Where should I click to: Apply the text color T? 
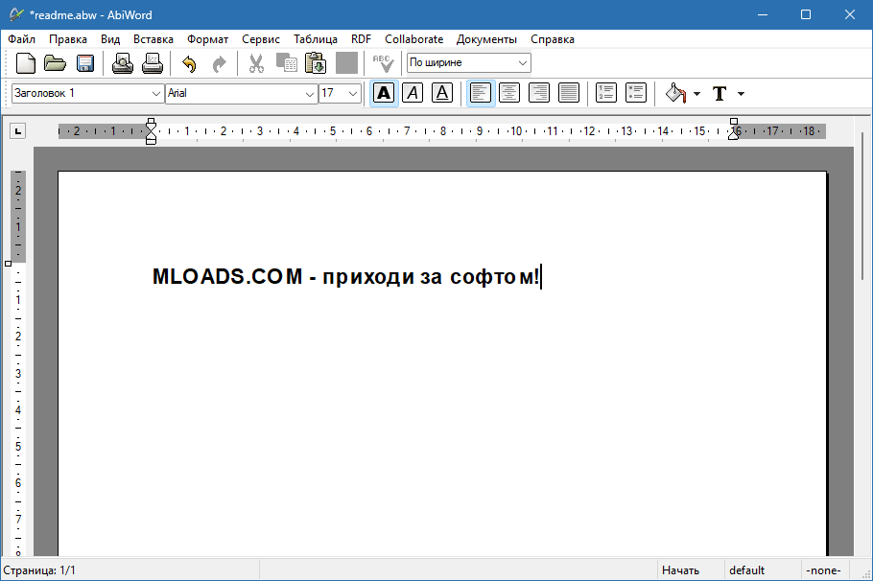[x=720, y=93]
